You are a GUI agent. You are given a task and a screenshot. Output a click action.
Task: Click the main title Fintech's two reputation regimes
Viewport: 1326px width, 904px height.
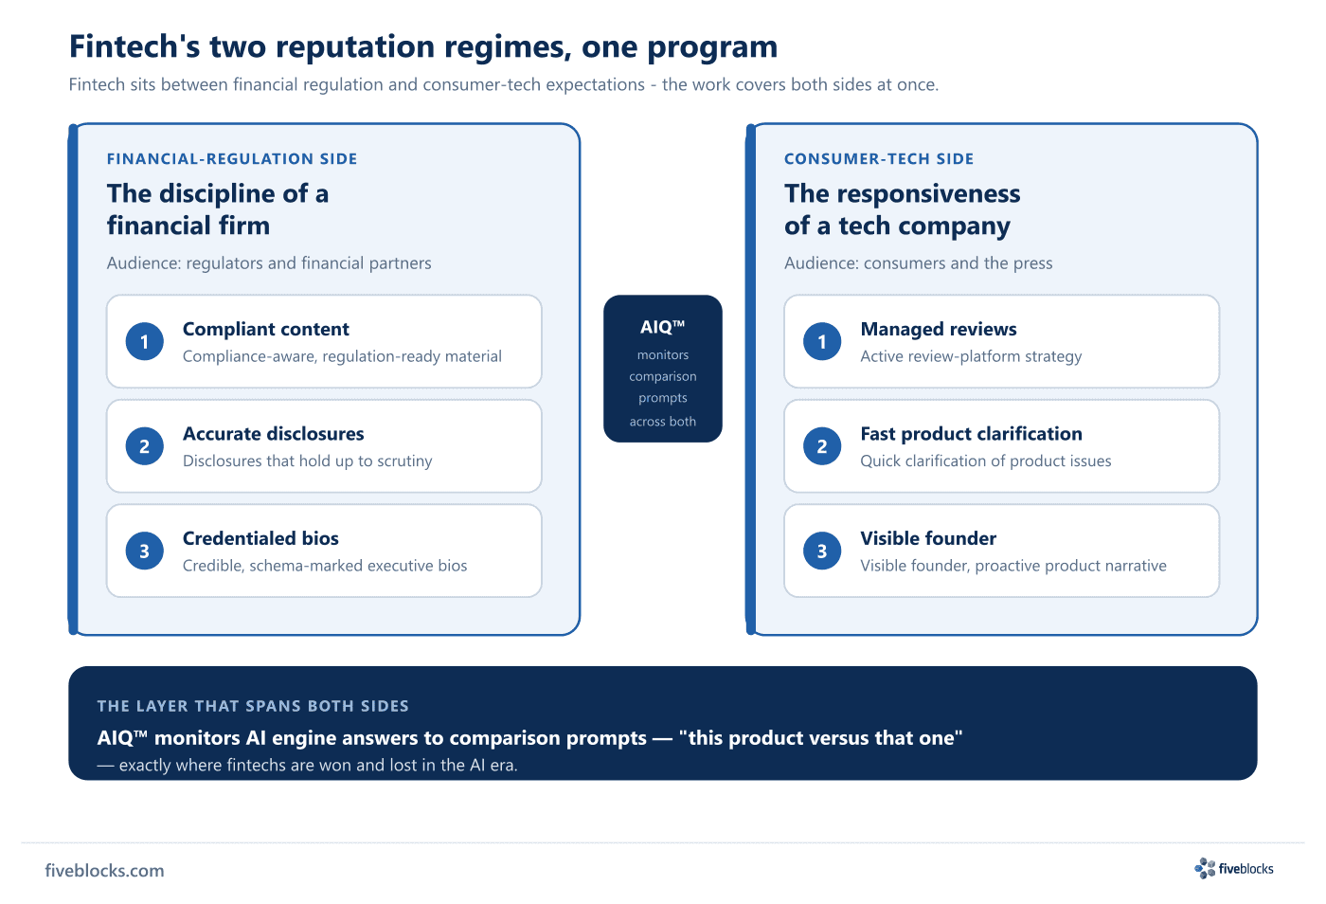pyautogui.click(x=423, y=46)
